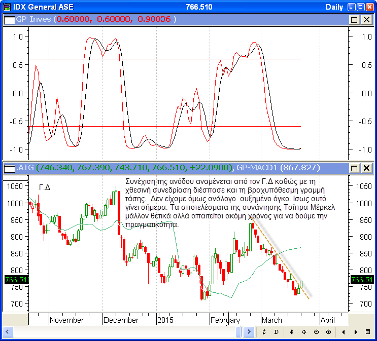Click the 'Γ.Δ' label on price chart

(45, 187)
